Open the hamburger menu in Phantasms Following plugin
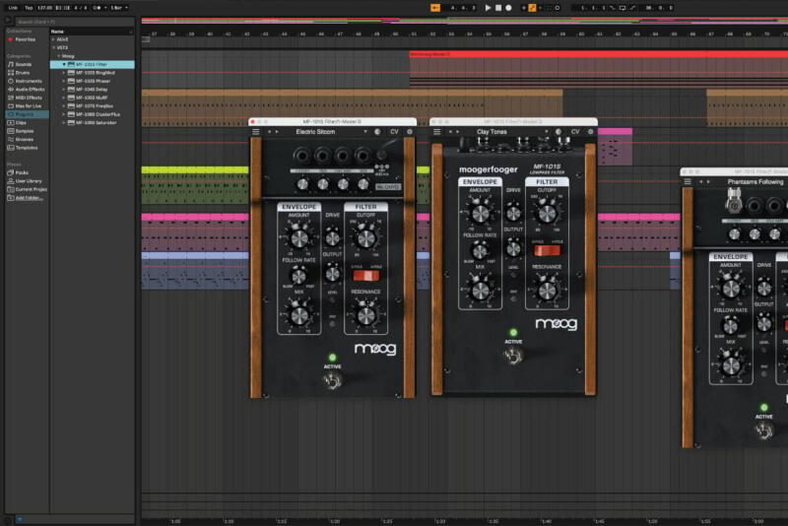Viewport: 788px width, 526px height. click(688, 181)
